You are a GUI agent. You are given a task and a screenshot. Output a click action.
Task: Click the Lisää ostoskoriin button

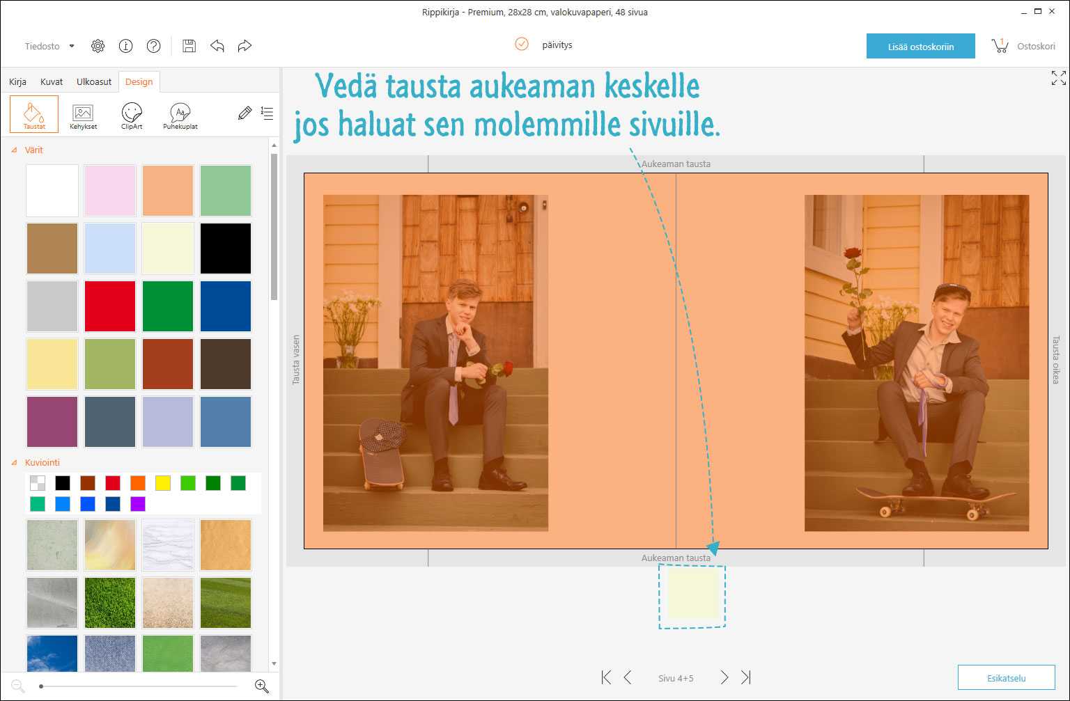coord(921,47)
